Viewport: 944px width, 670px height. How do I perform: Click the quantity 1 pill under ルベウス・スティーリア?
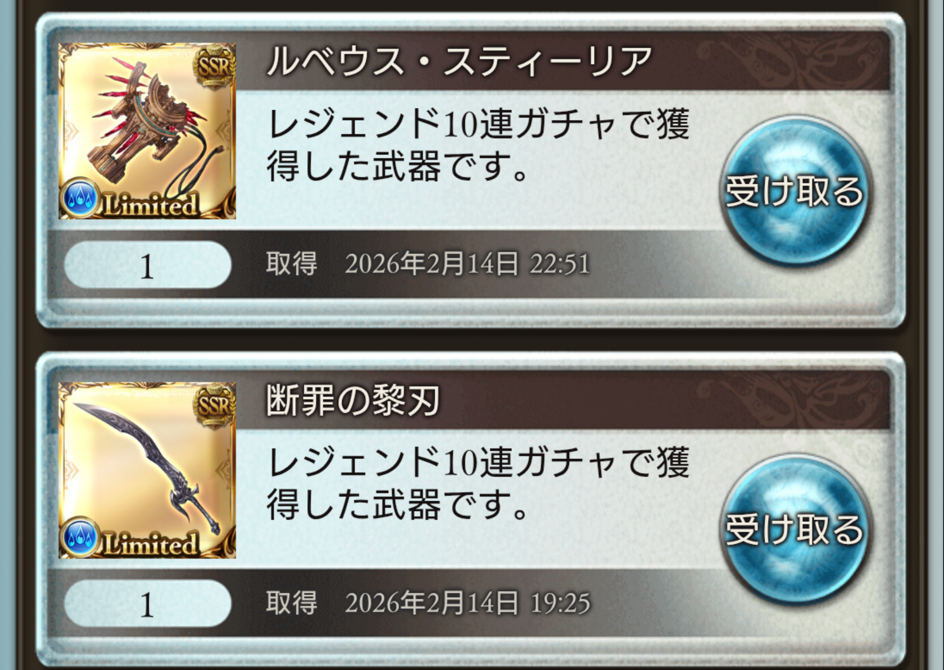148,265
